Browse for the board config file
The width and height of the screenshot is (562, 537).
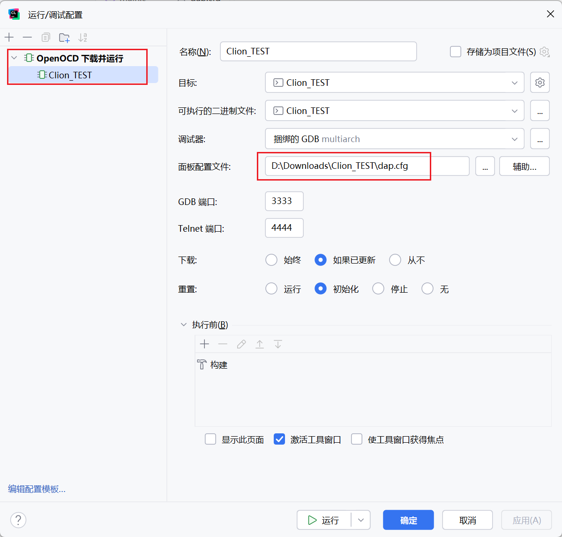coord(485,166)
